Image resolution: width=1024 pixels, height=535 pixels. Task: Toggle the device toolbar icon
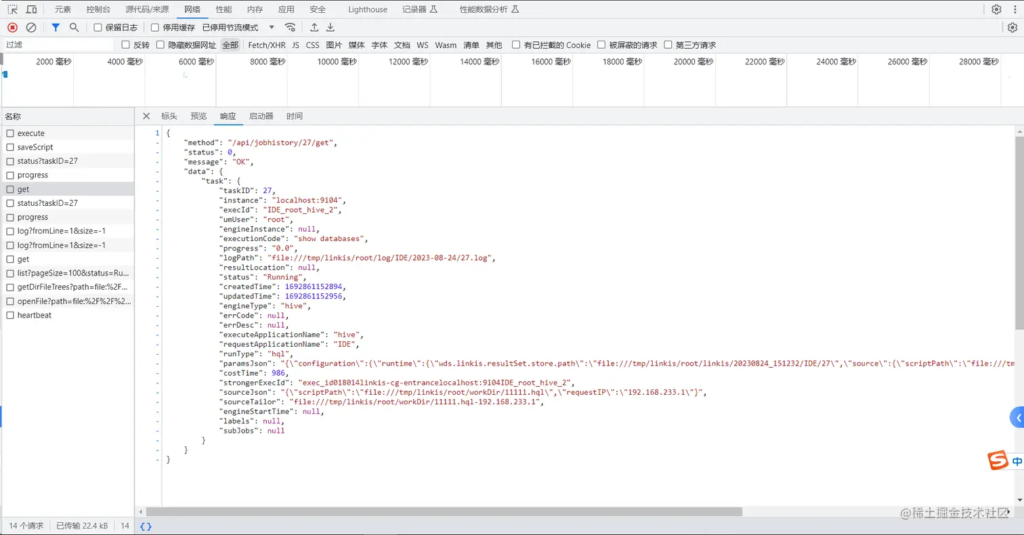pyautogui.click(x=31, y=9)
